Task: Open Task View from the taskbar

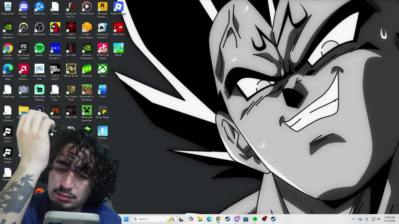Action: (181, 219)
